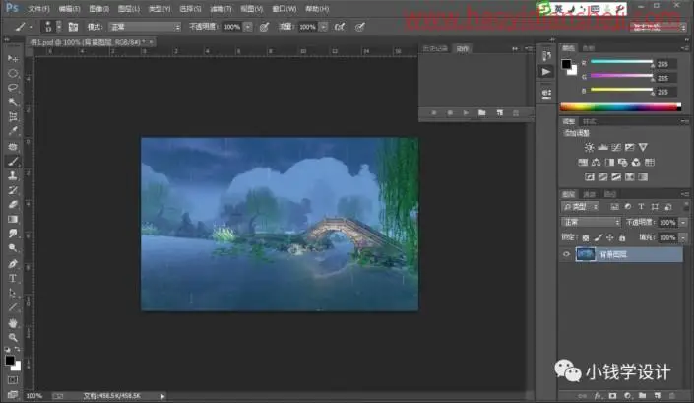Open the 窗口(W) menu
The image size is (694, 403).
coord(284,9)
